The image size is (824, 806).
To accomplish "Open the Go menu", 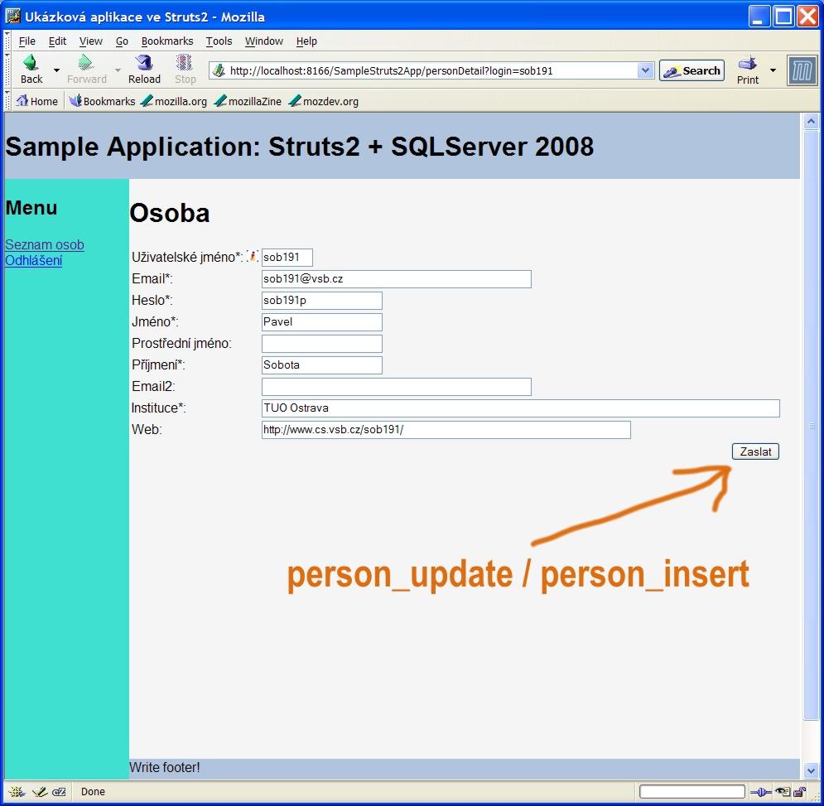I will coord(122,41).
